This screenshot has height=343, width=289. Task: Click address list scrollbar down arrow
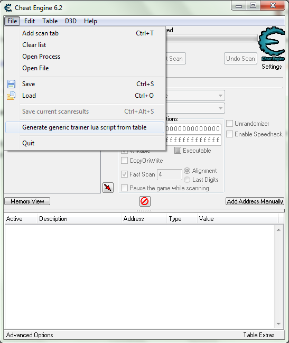278,324
